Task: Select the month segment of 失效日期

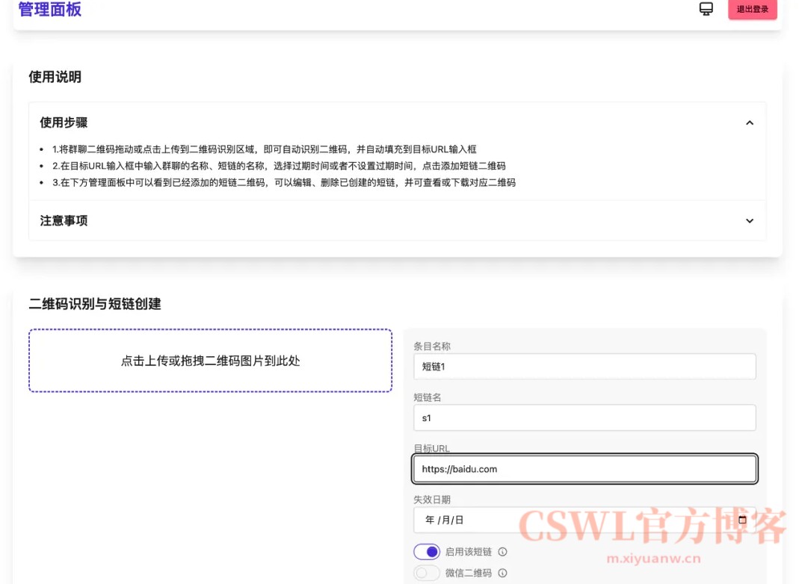Action: 445,521
